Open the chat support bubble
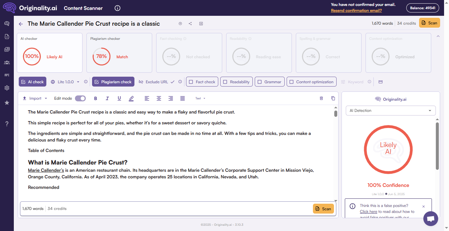 tap(431, 218)
